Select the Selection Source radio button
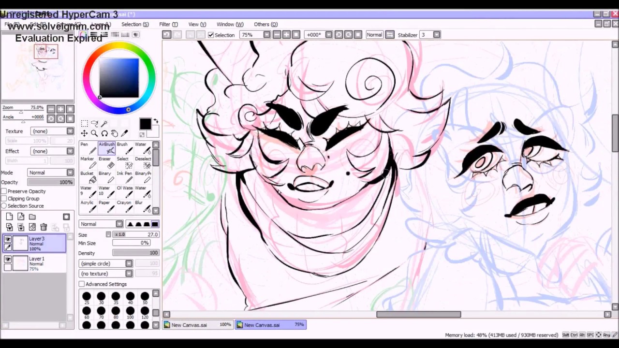Viewport: 619px width, 348px height. [x=4, y=206]
